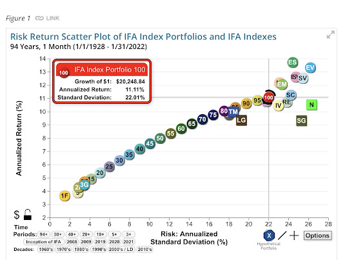This screenshot has height=260, width=345.
Task: Select the portfolio 45 bubble
Action: [150, 143]
